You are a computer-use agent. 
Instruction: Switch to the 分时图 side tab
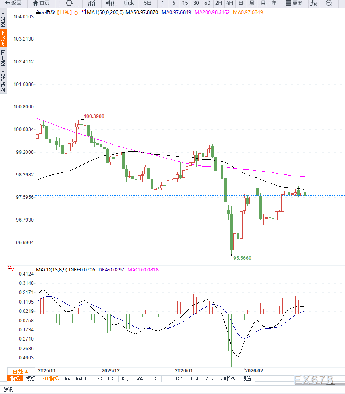3,19
